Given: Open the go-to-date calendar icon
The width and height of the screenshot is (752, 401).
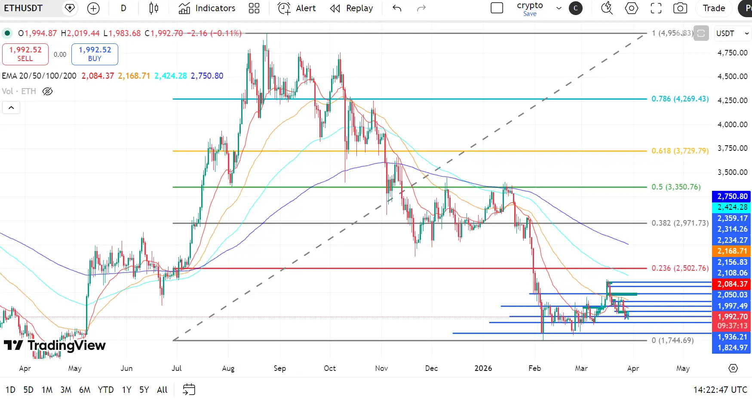Looking at the screenshot, I should (189, 390).
